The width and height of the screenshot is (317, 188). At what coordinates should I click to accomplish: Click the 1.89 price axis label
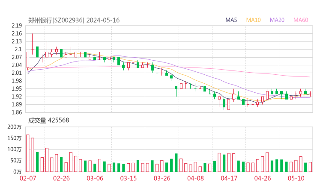coord(17,104)
